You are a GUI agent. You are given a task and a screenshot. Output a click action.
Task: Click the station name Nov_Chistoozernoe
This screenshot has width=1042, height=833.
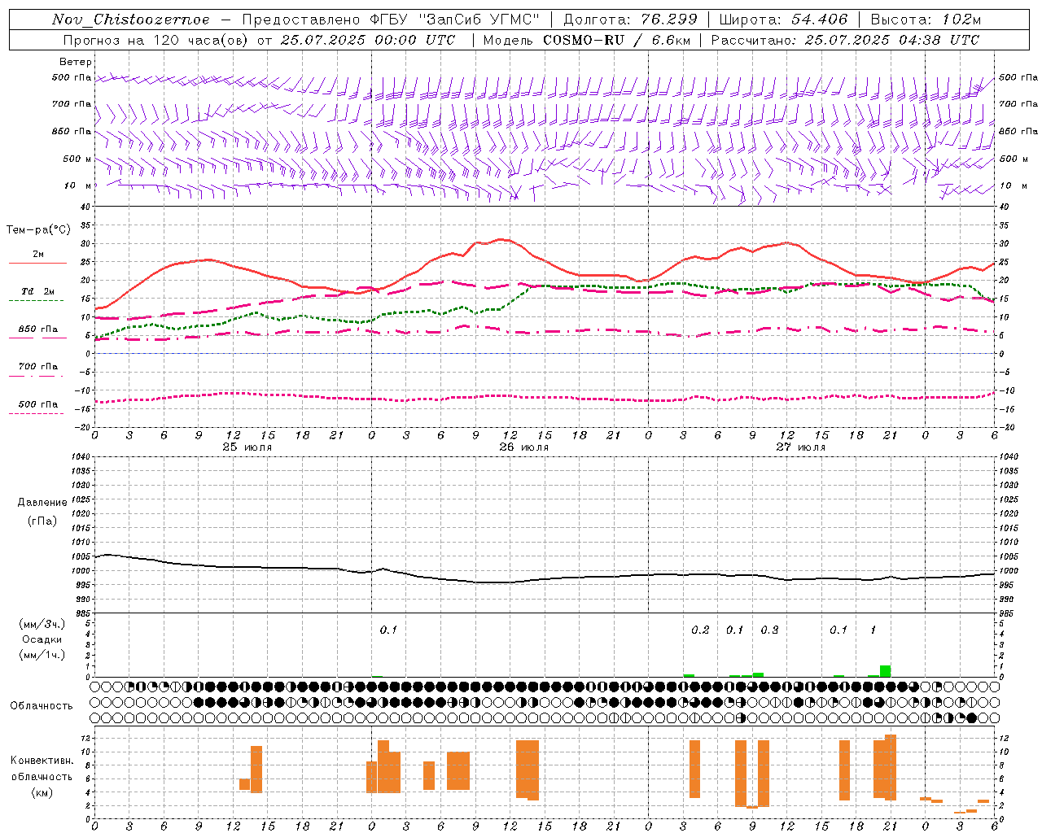click(130, 20)
